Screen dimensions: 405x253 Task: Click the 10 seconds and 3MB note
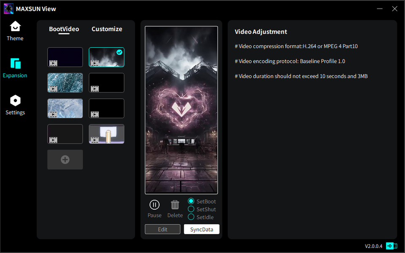tap(301, 76)
